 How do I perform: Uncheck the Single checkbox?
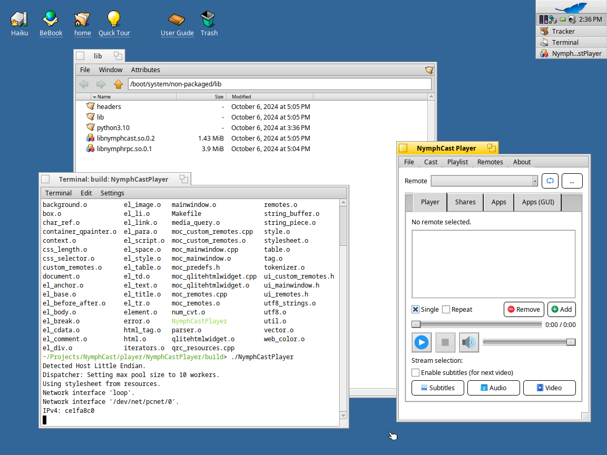416,310
